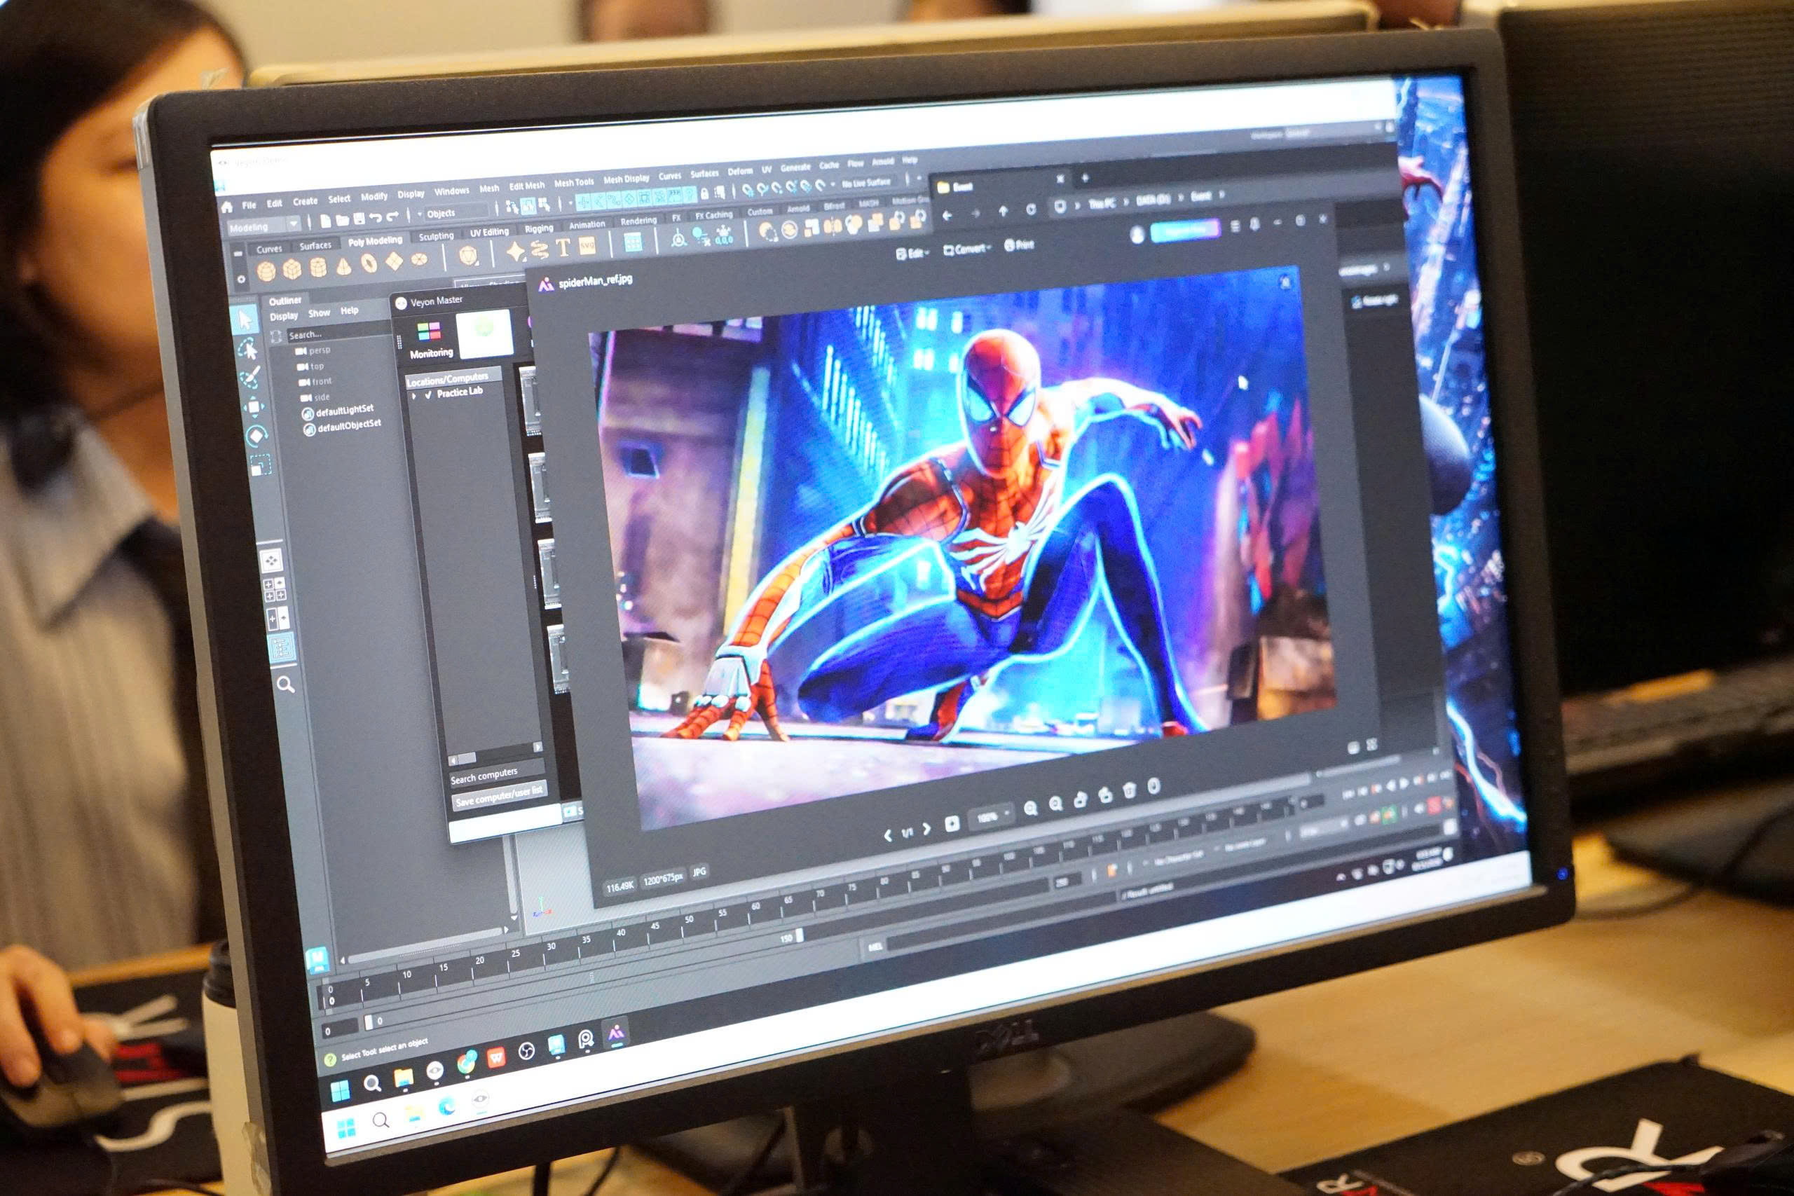Select defaultObjectSet in the Outliner

(x=342, y=427)
